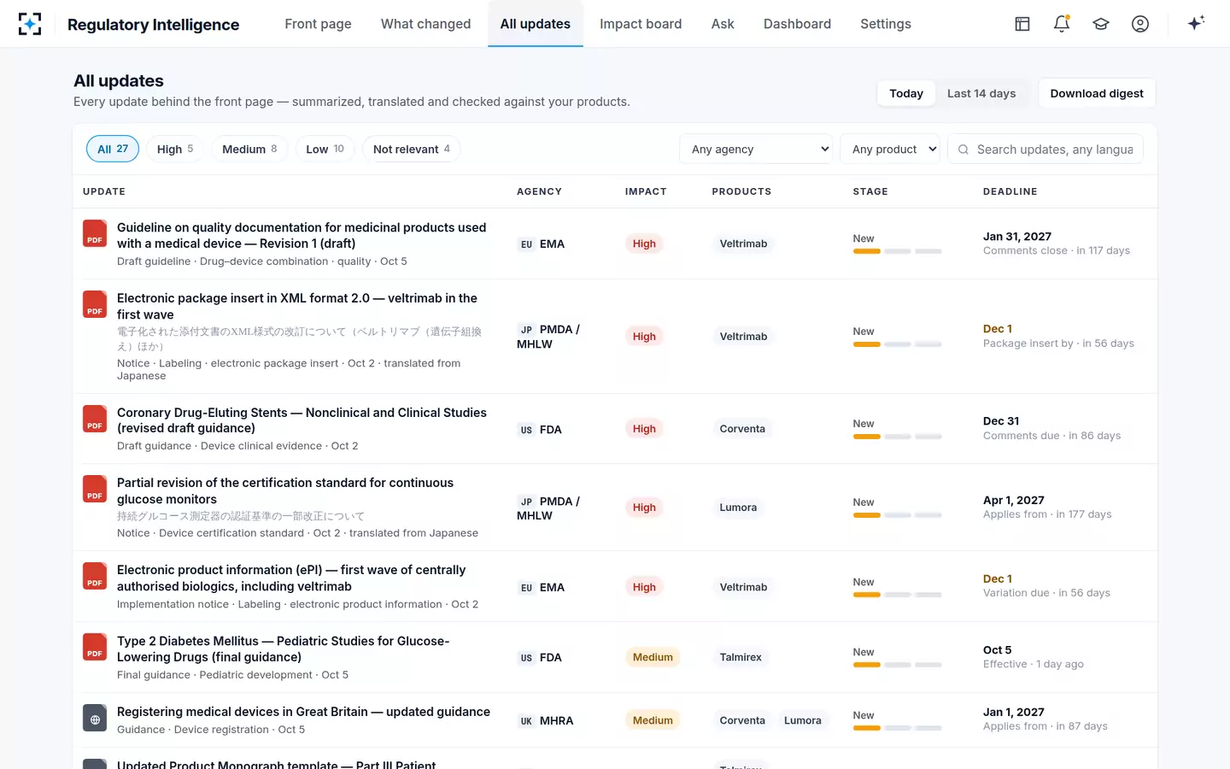Click PDF icon for Type 2 Diabetes guidance
This screenshot has height=769, width=1230.
[95, 647]
